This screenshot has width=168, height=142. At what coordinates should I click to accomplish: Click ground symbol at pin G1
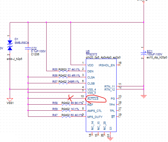pyautogui.click(x=110, y=139)
